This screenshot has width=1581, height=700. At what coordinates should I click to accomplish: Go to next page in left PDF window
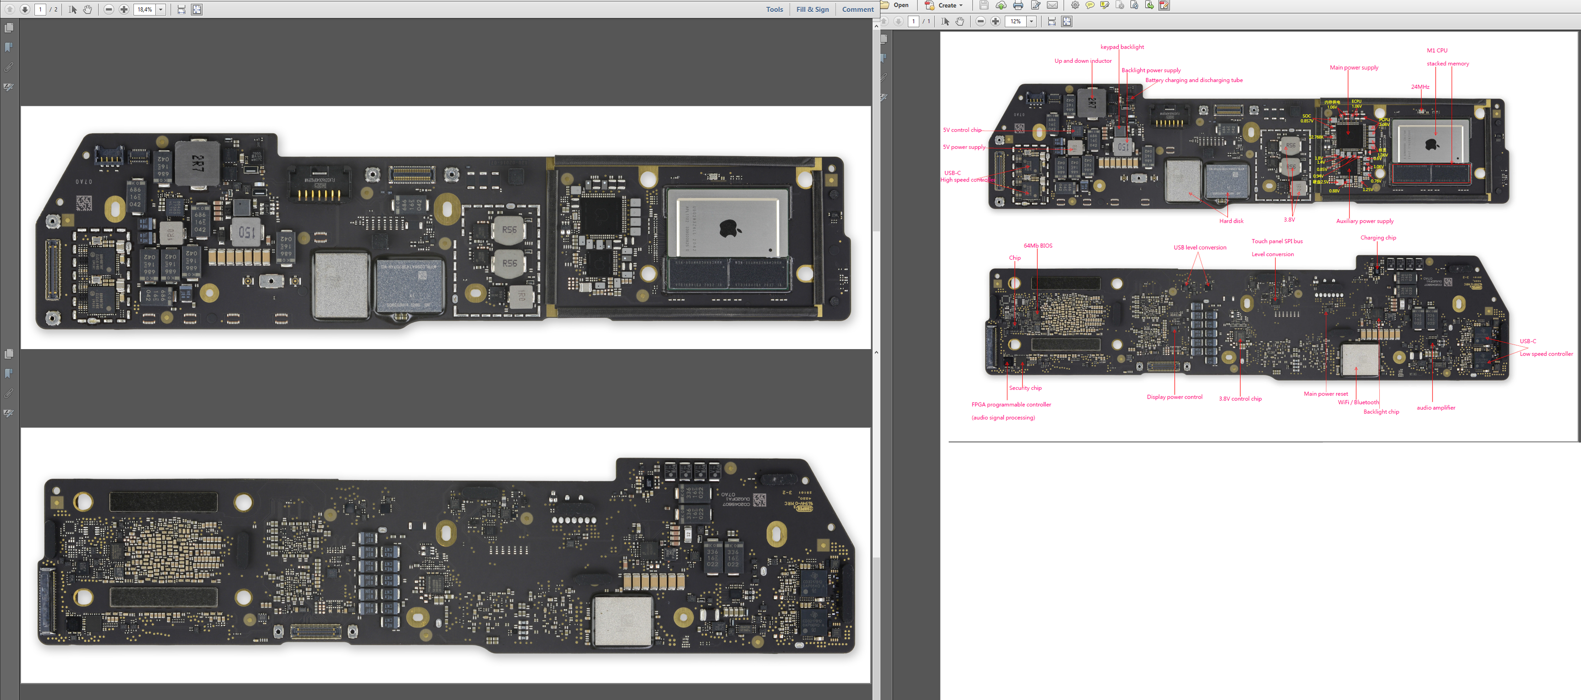pyautogui.click(x=25, y=9)
